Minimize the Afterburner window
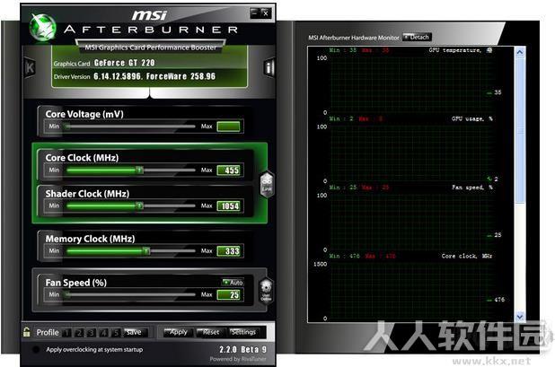This screenshot has height=367, width=555. 255,13
